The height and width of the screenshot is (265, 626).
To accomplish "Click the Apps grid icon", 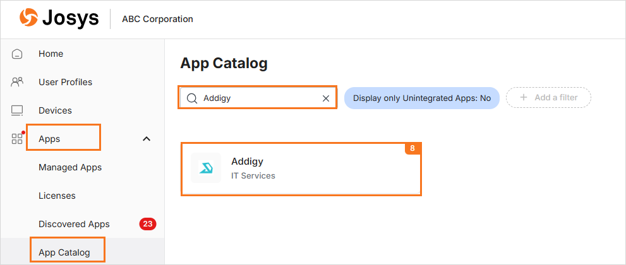I will coord(17,139).
